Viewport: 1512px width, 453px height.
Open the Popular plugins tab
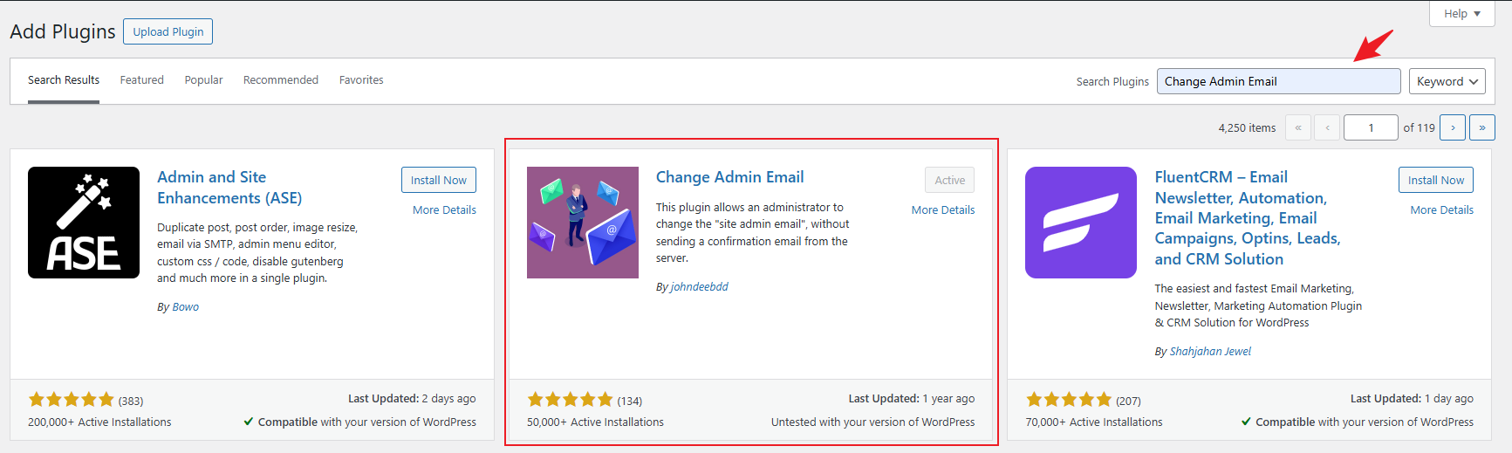[x=203, y=79]
